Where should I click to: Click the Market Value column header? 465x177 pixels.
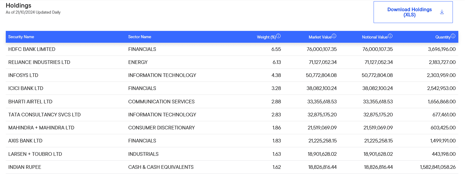point(320,37)
